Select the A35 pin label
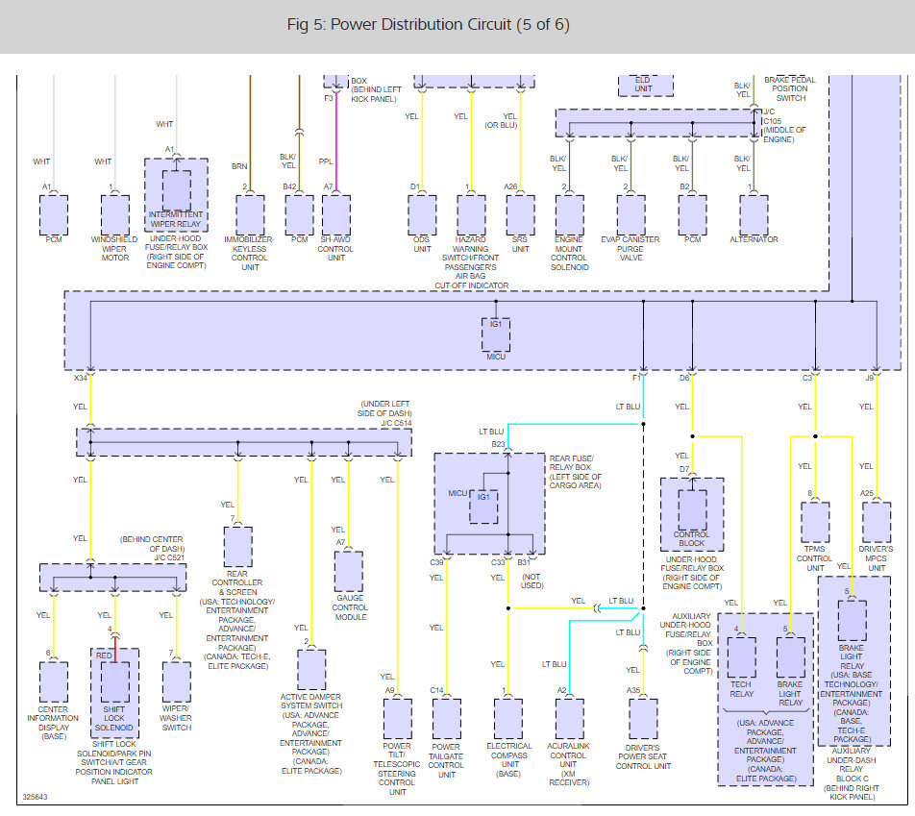 pos(633,690)
